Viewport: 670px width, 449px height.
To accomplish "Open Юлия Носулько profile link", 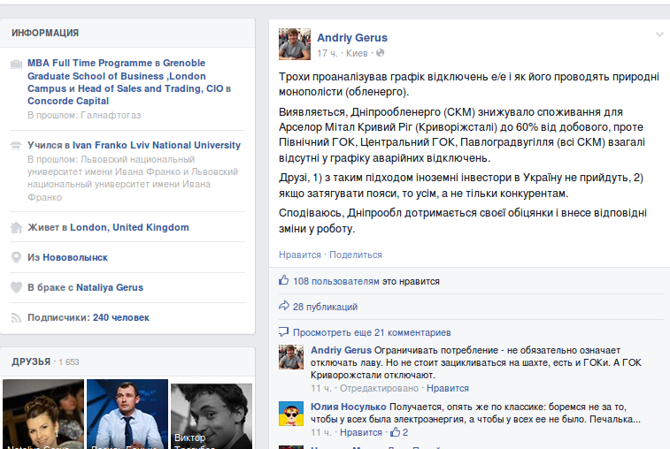I will (x=348, y=407).
